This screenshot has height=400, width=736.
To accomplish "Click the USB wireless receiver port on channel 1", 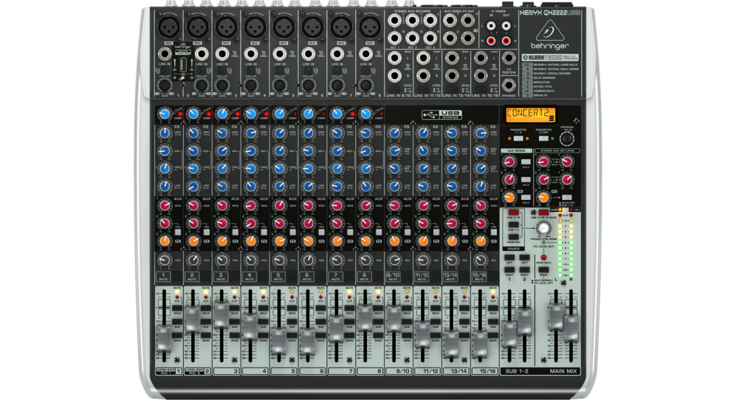I will [182, 65].
